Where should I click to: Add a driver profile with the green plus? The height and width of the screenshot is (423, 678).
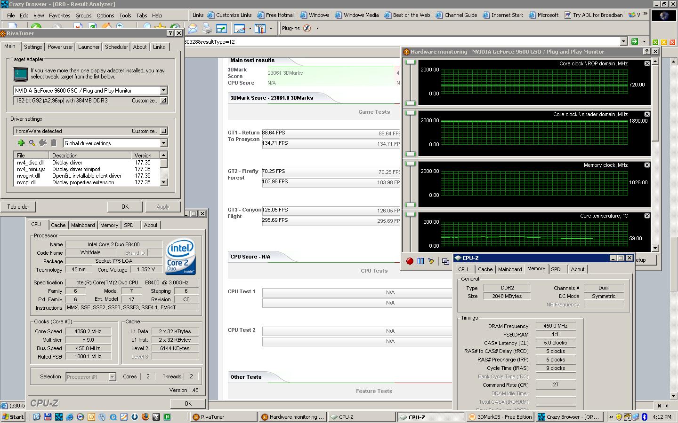[x=21, y=143]
